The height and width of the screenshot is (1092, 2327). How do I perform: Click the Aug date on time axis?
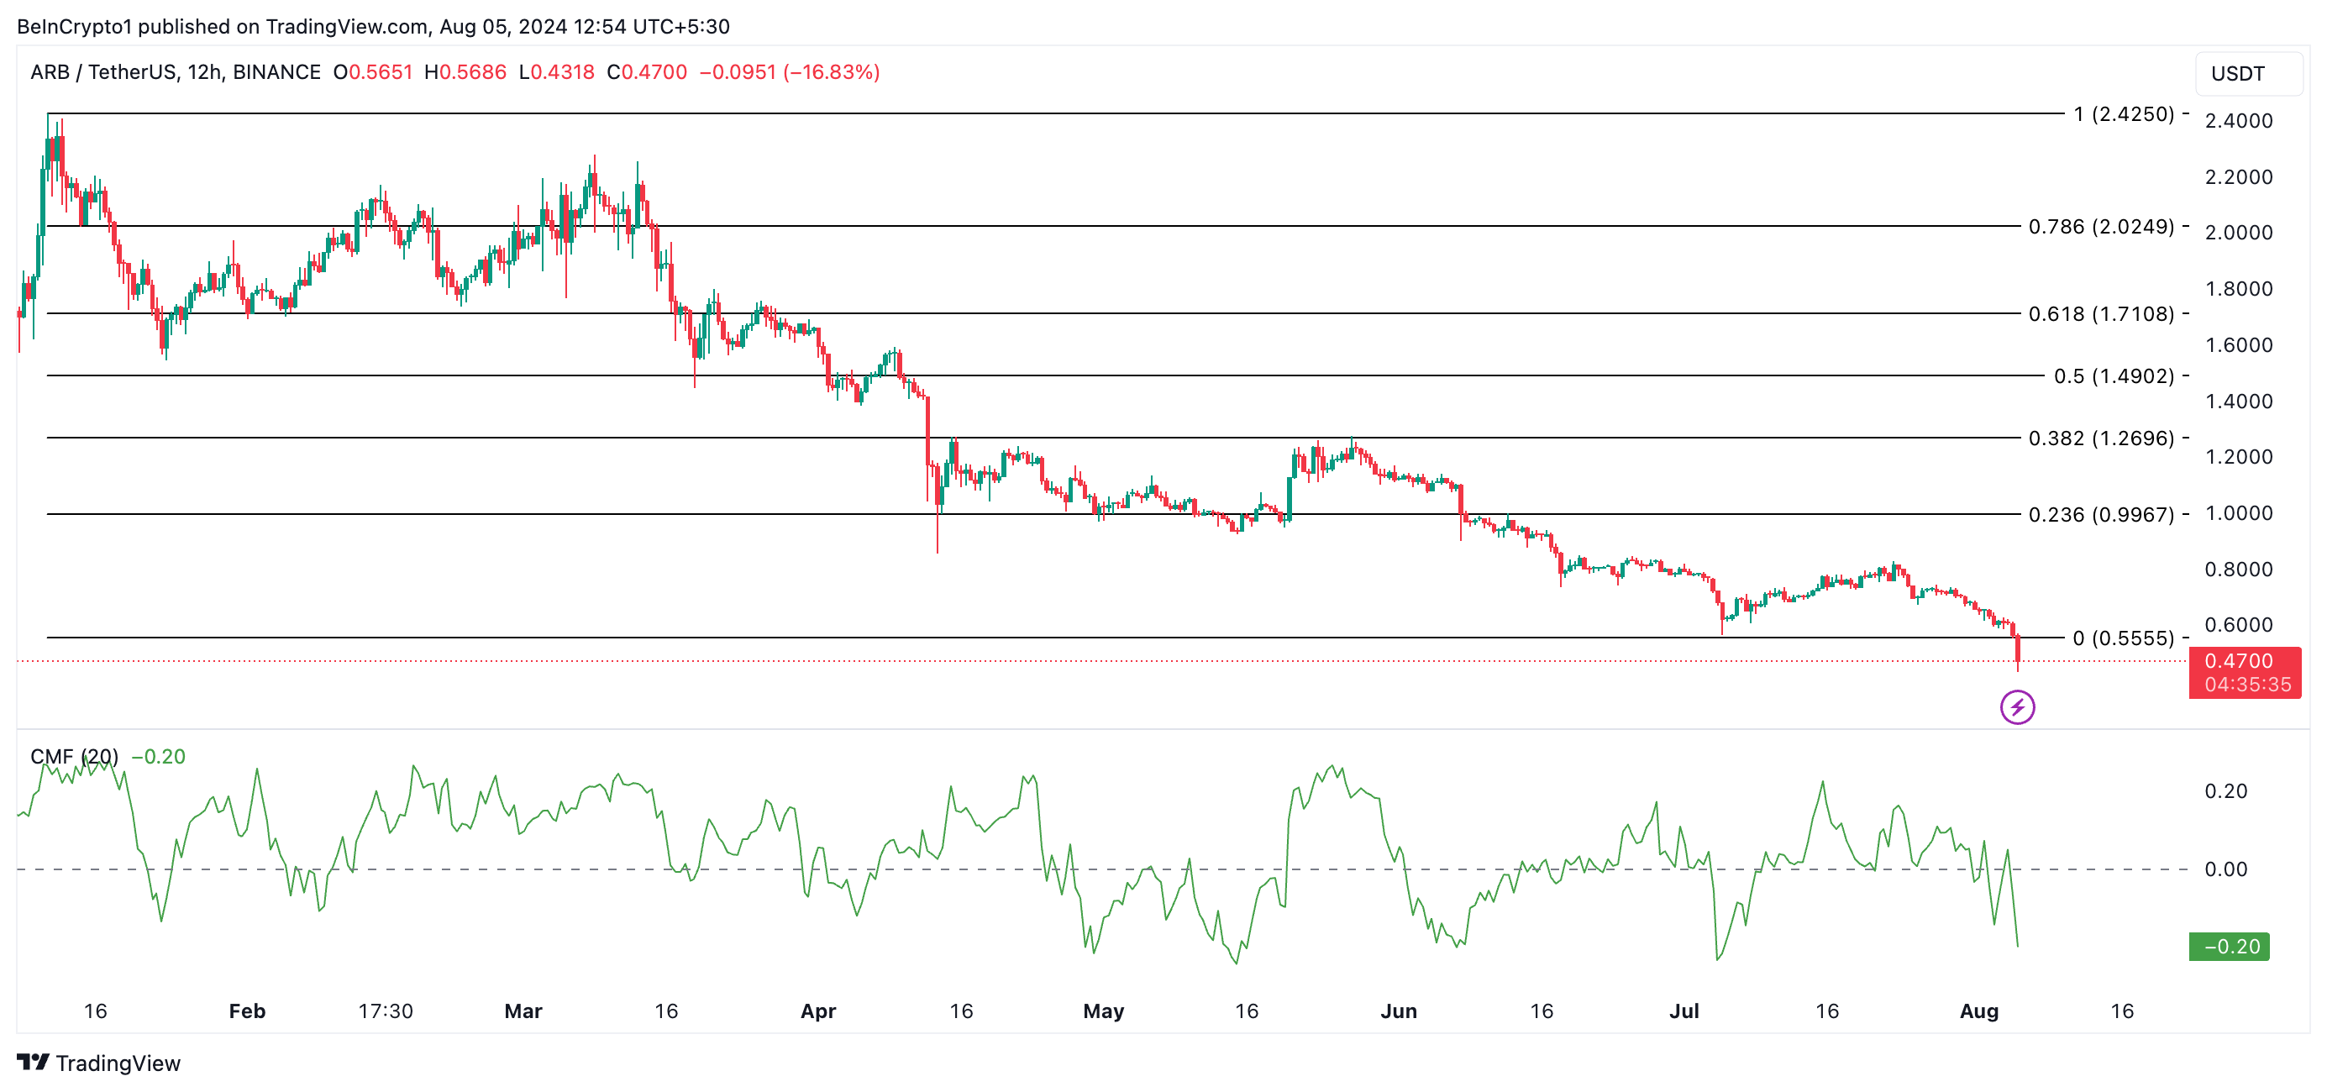(x=1978, y=1011)
